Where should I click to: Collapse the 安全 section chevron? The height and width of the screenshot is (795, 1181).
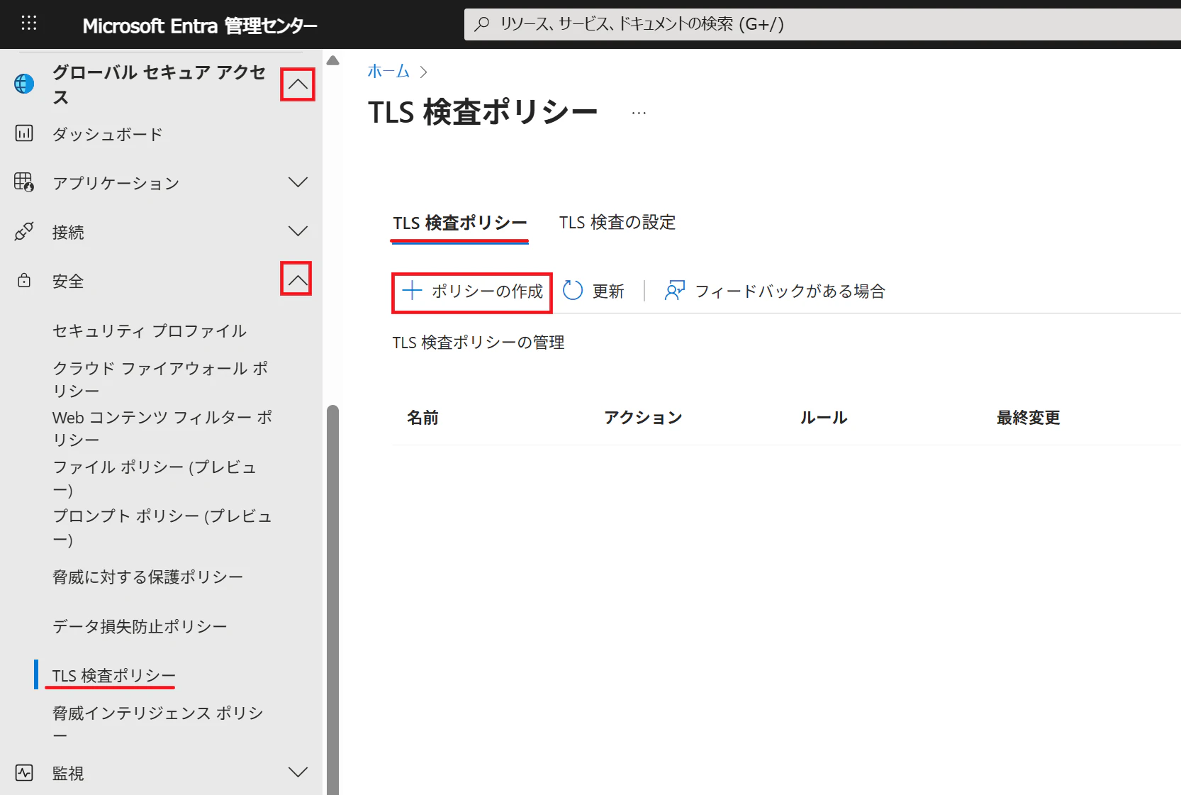(x=297, y=279)
